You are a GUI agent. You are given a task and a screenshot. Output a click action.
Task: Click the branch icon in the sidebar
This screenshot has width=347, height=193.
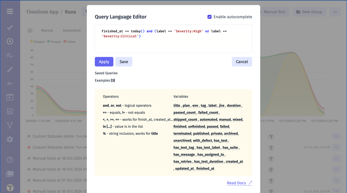point(10,125)
